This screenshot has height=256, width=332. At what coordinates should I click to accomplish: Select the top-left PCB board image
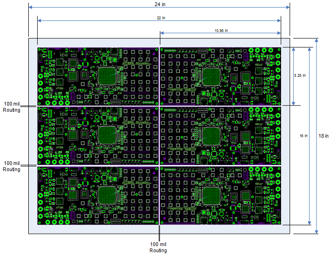tap(98, 76)
